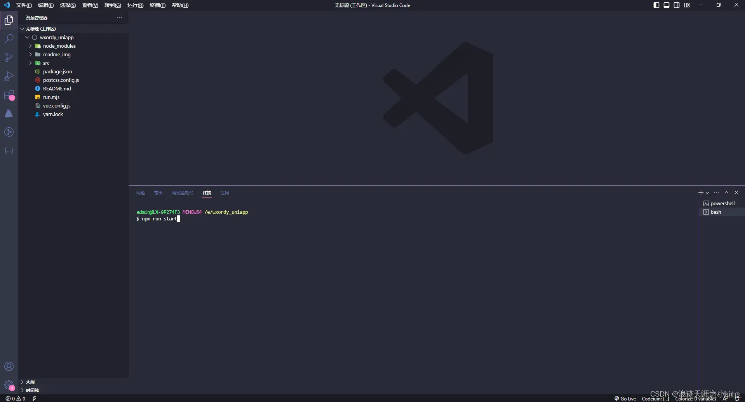
Task: Click the Colorize variables status item
Action: pos(696,399)
